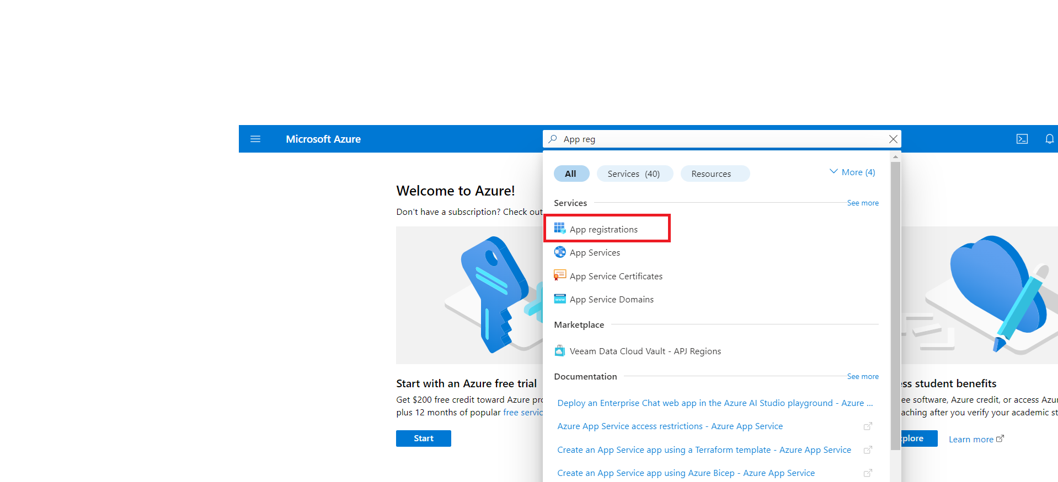1058x482 pixels.
Task: Click the cloud and pencil illustration
Action: click(x=979, y=295)
